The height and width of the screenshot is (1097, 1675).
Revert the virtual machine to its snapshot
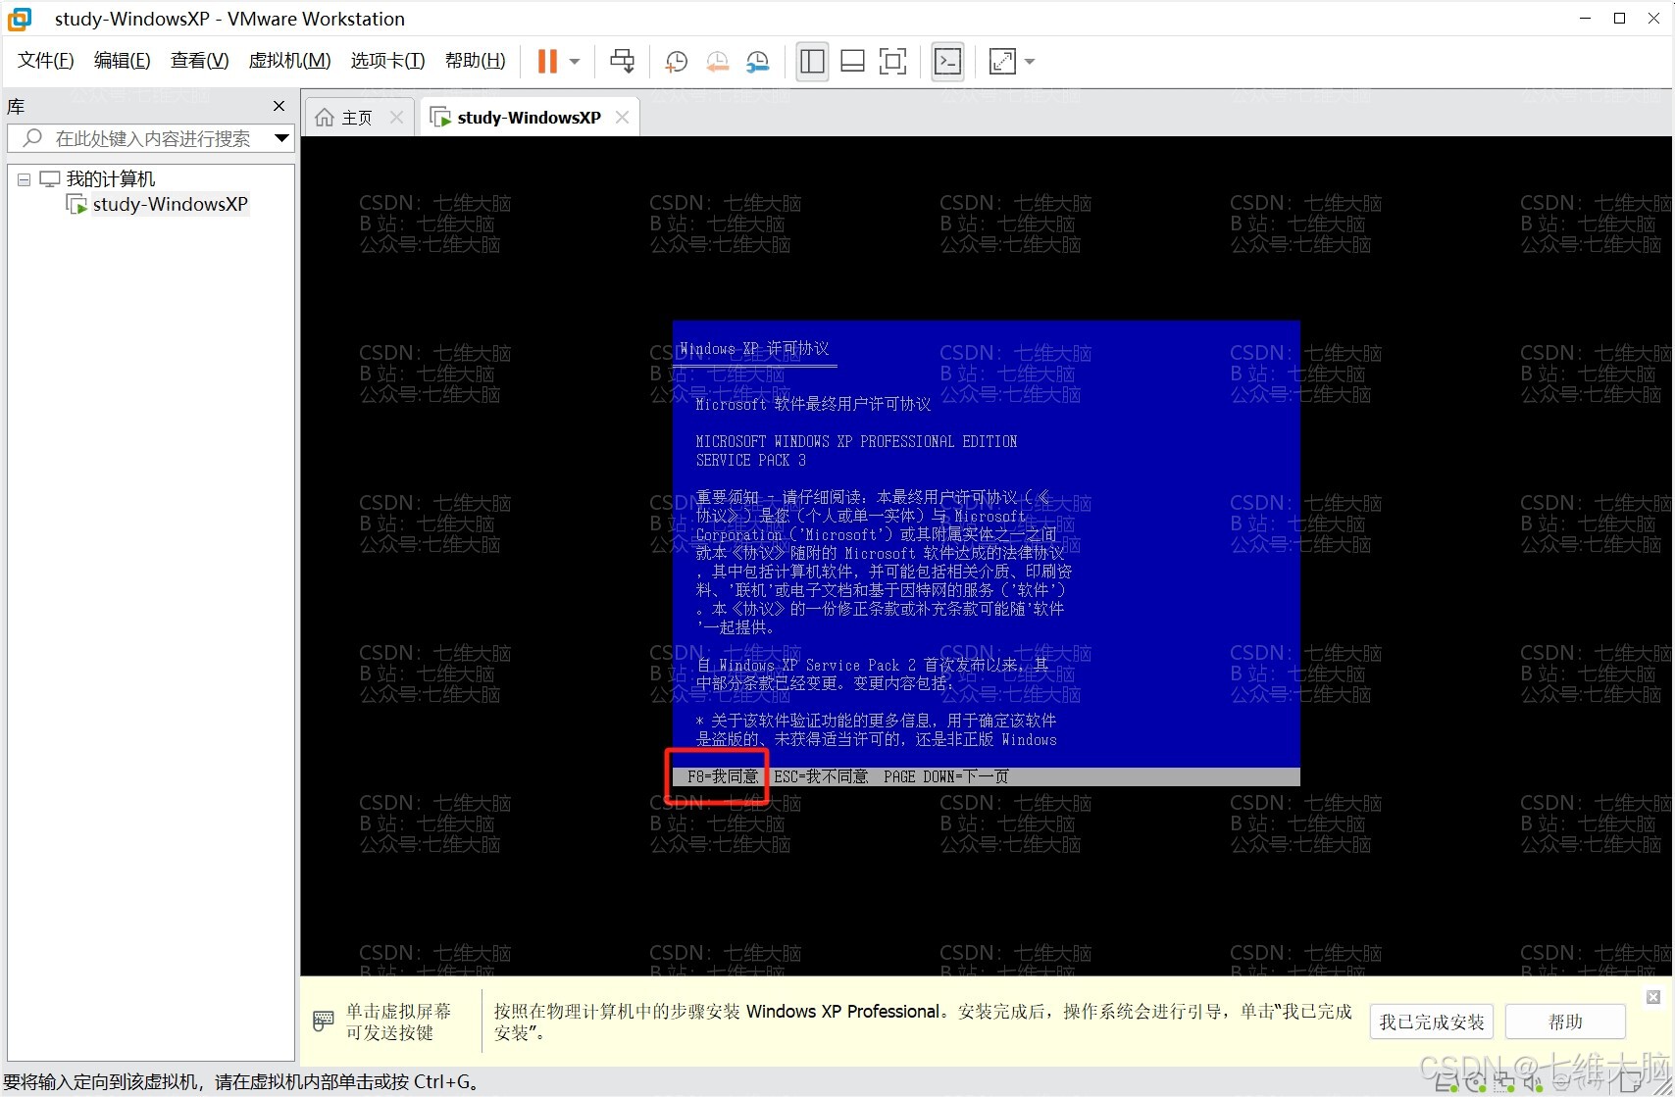pos(717,62)
